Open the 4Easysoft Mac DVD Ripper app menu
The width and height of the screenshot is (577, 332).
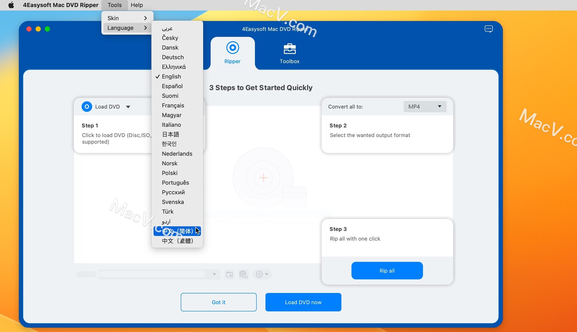point(60,5)
